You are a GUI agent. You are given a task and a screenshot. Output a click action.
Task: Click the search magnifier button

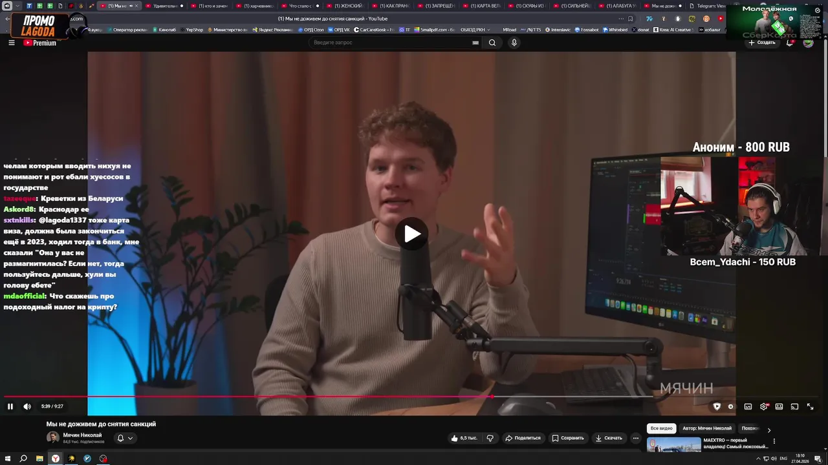click(x=492, y=43)
